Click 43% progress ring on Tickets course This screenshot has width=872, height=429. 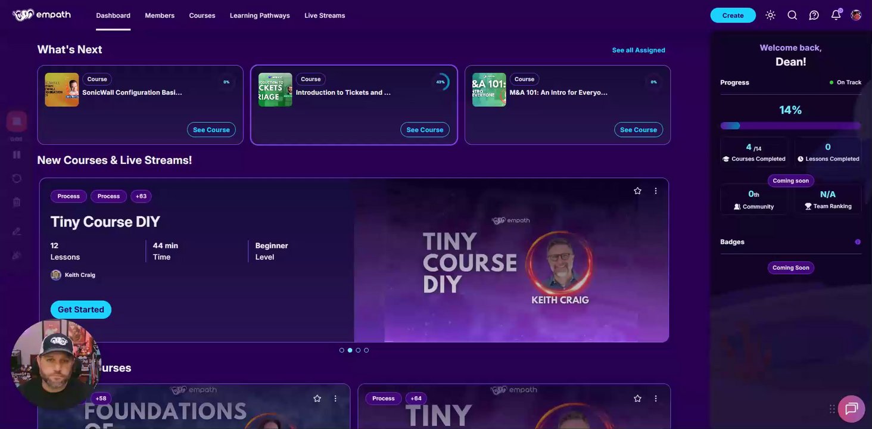click(x=441, y=82)
